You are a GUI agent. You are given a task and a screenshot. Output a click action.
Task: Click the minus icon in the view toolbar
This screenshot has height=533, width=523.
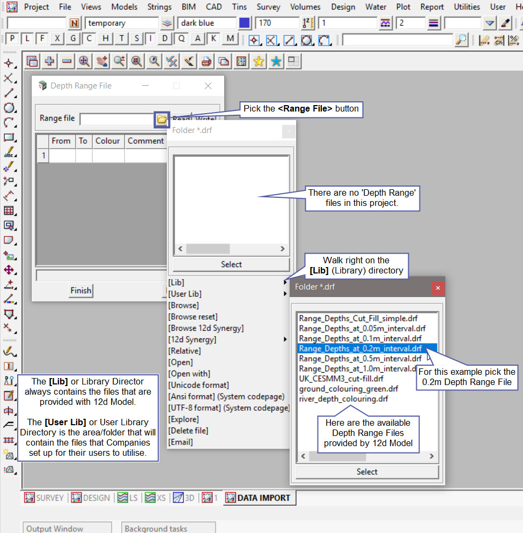pos(67,62)
